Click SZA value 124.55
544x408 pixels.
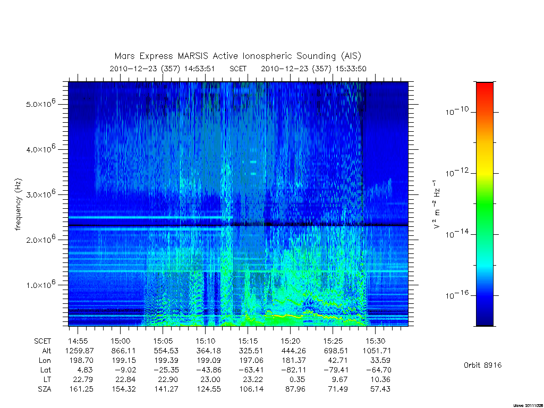pos(208,389)
